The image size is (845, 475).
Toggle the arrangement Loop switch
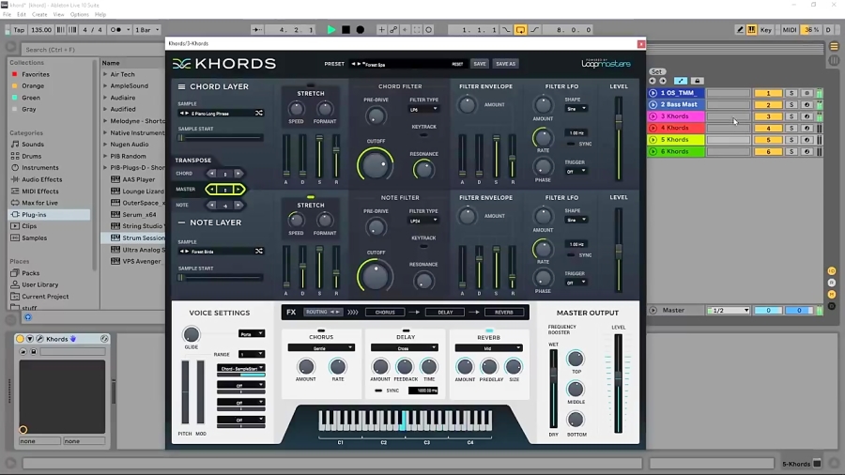(520, 30)
